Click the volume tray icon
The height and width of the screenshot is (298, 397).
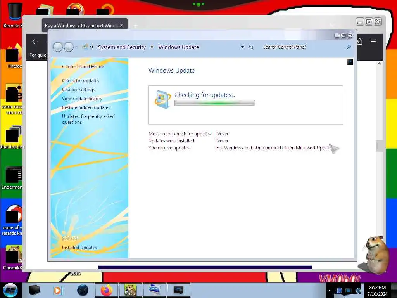pos(358,291)
